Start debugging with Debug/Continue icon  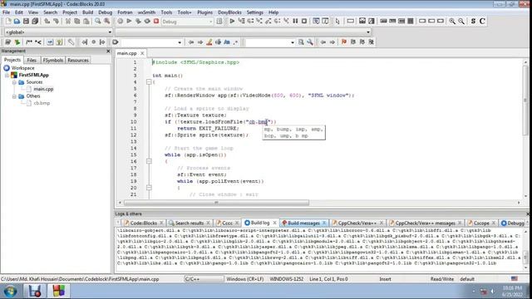(232, 22)
